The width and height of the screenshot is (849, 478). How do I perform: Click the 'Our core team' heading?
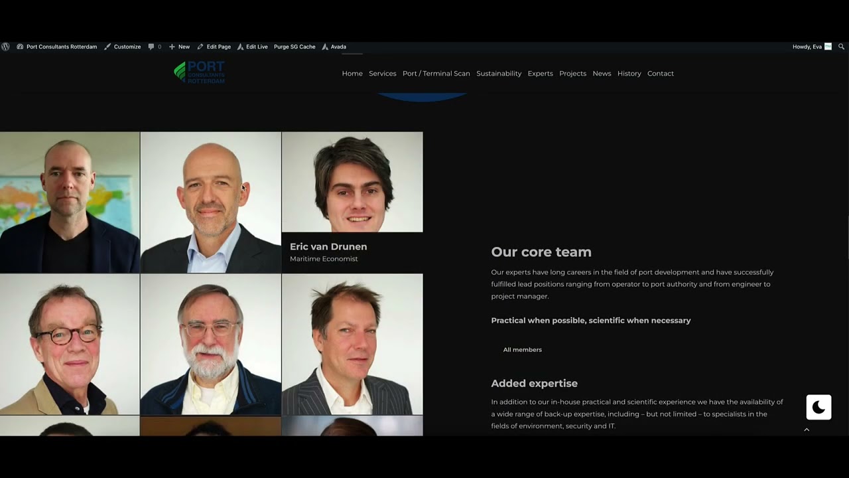[x=541, y=252]
